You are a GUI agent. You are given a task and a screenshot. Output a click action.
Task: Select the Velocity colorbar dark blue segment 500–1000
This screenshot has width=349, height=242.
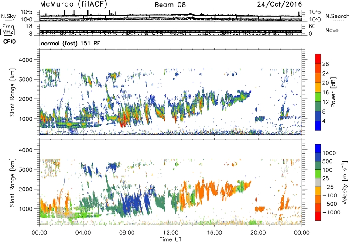(318, 157)
